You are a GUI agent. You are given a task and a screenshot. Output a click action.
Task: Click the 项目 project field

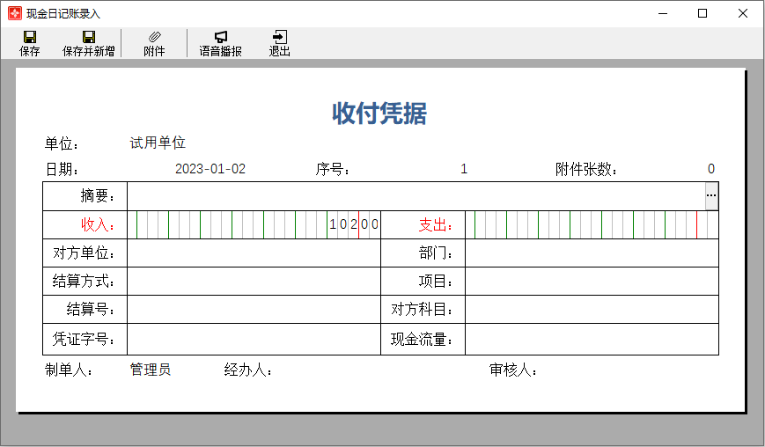tap(592, 282)
